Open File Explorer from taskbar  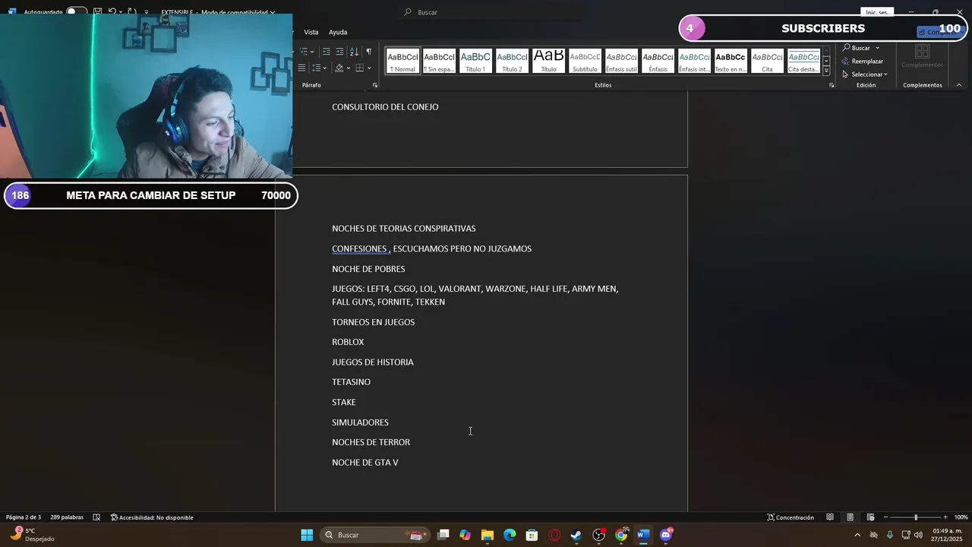pyautogui.click(x=488, y=535)
